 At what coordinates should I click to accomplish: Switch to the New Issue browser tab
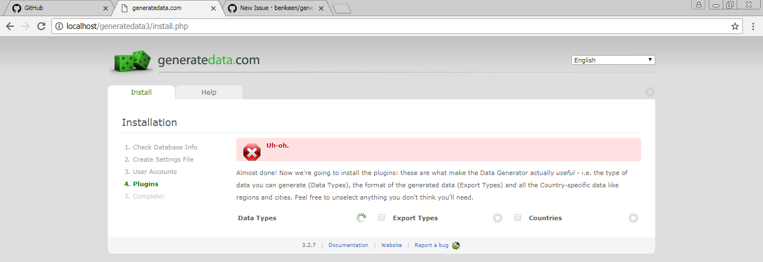click(276, 8)
